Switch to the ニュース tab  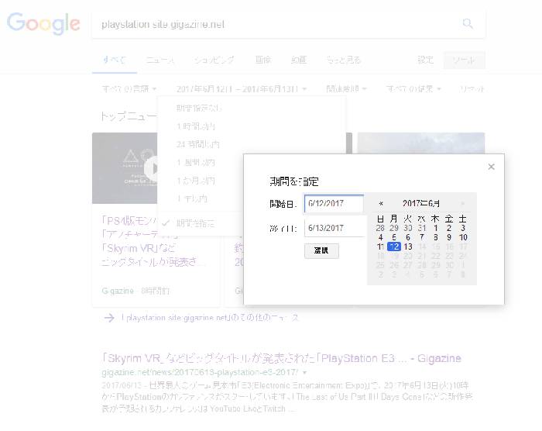point(160,60)
